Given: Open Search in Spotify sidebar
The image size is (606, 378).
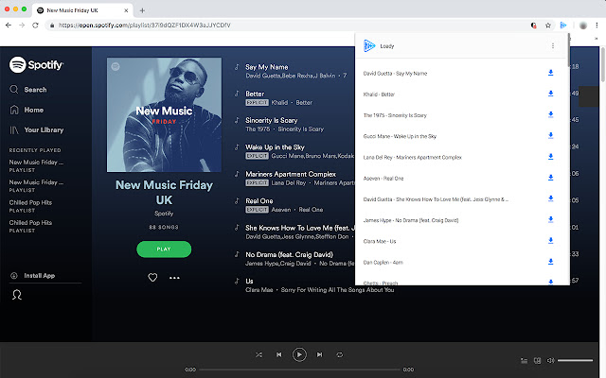Looking at the screenshot, I should [x=28, y=90].
